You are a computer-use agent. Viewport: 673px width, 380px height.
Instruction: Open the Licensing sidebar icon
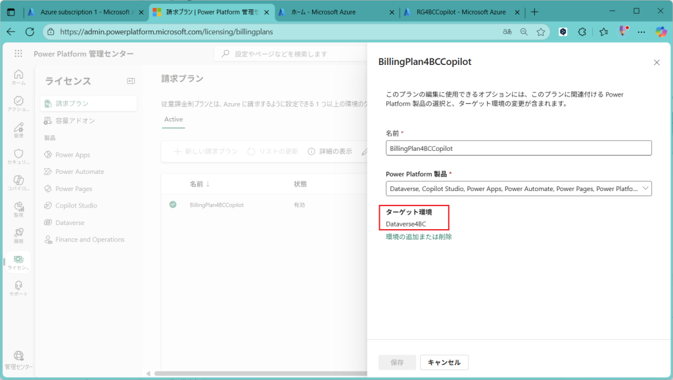point(18,262)
